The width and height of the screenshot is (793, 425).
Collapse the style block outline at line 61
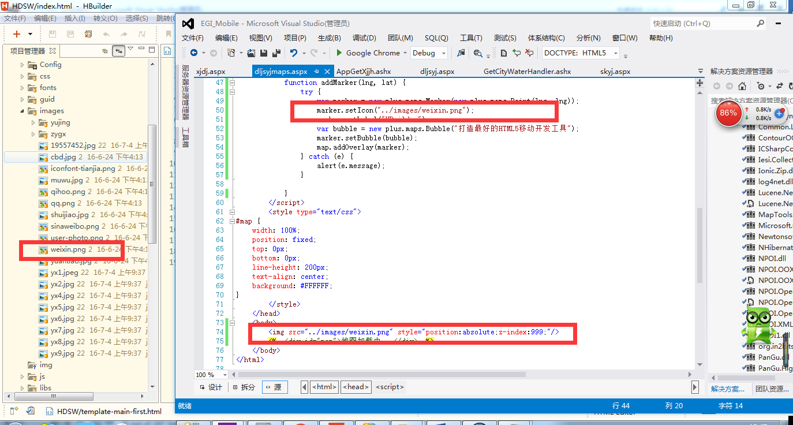pyautogui.click(x=233, y=212)
